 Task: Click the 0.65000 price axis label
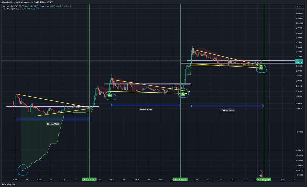pos(299,47)
